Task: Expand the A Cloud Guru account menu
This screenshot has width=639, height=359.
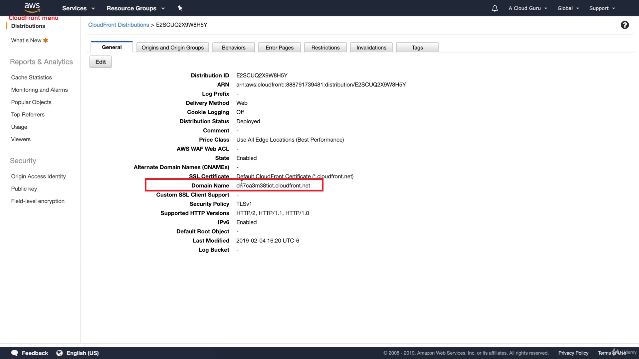Action: 528,8
